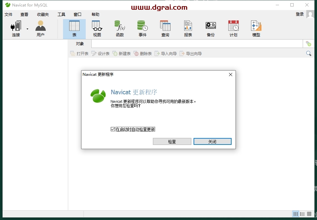Click the 关闭 button in update dialog
The width and height of the screenshot is (317, 220).
click(x=212, y=142)
